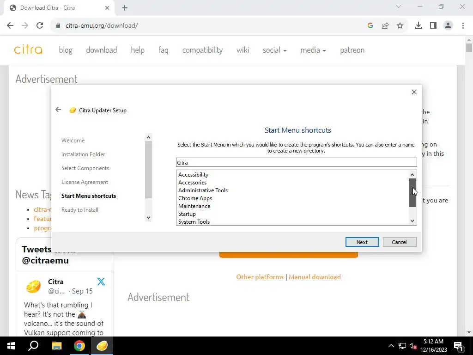Click the Citra logo on the website

click(x=28, y=50)
